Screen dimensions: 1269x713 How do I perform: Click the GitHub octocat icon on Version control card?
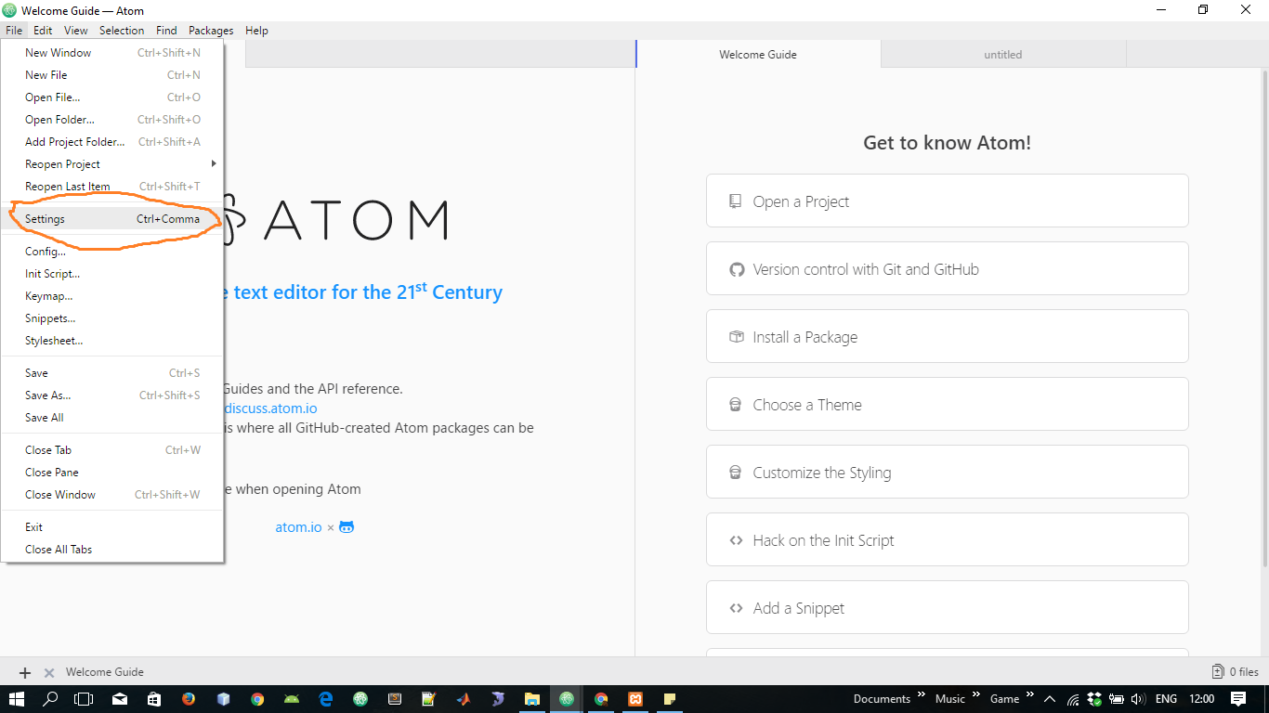click(x=736, y=268)
